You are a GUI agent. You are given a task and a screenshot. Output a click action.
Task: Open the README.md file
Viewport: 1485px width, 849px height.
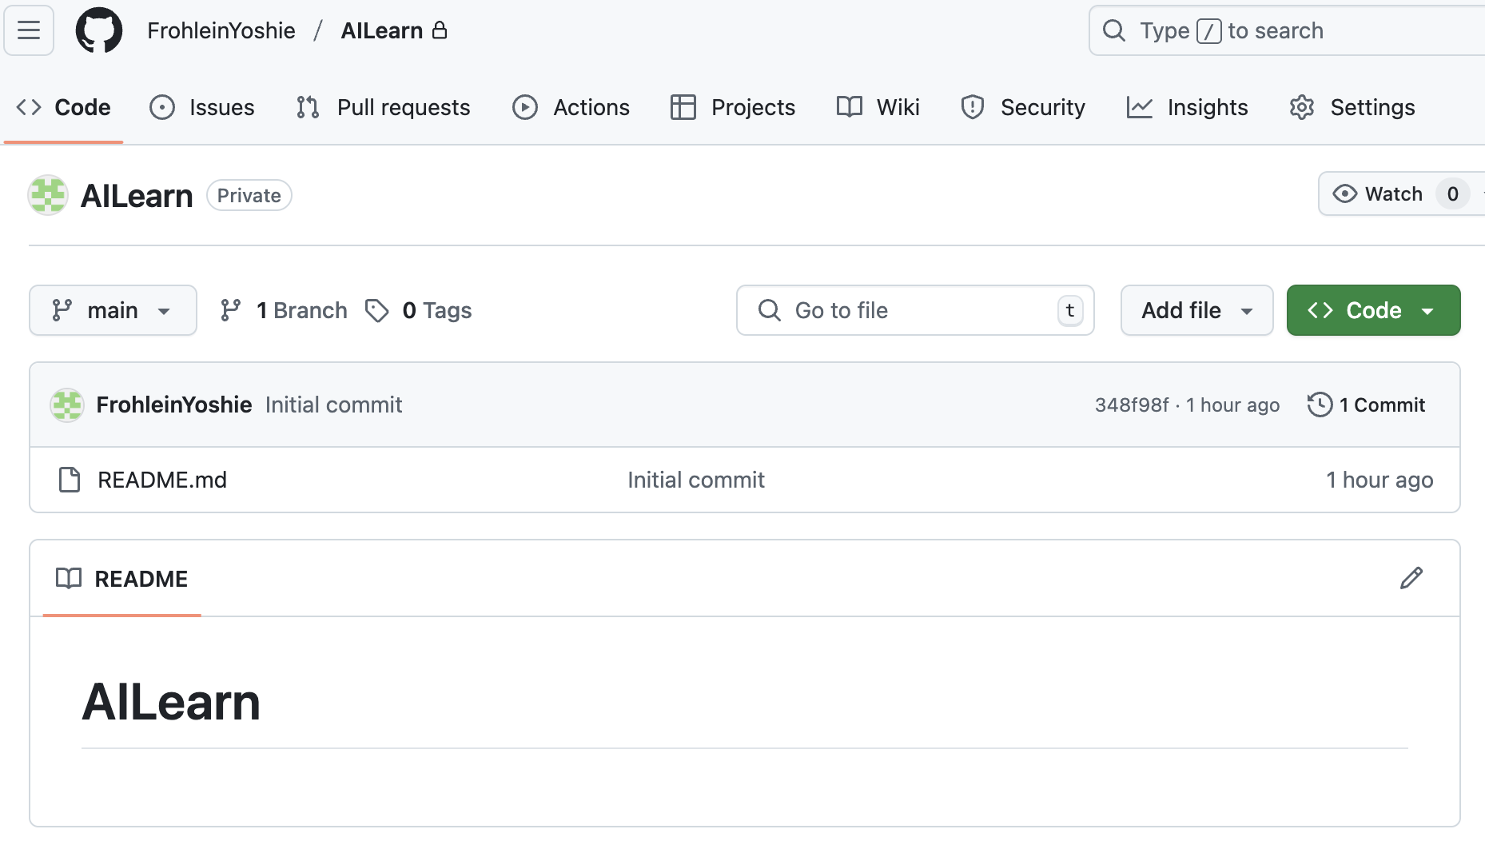coord(162,480)
